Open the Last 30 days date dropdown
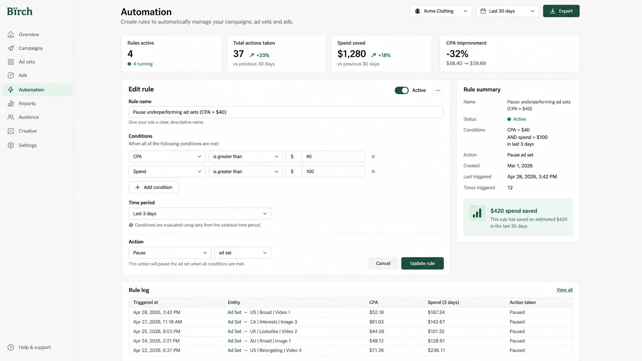 (x=507, y=11)
